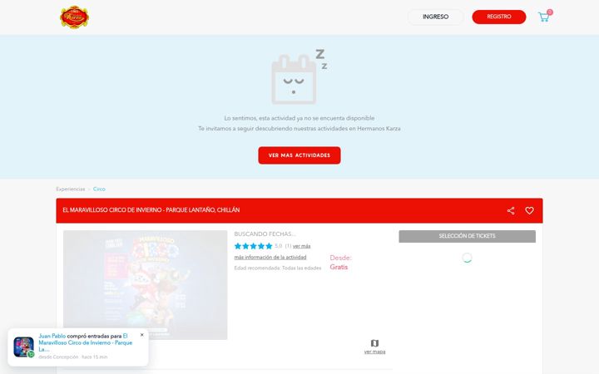Click the Gratis price text
Screen dimensions: 599x374
click(339, 267)
